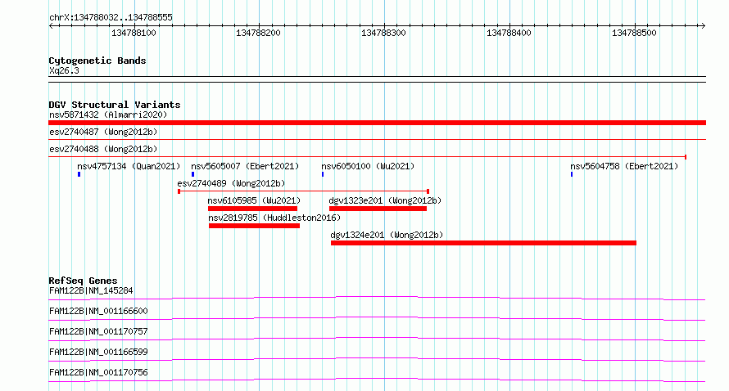
Task: Select the Cytogenetic Bands track title
Action: click(97, 61)
